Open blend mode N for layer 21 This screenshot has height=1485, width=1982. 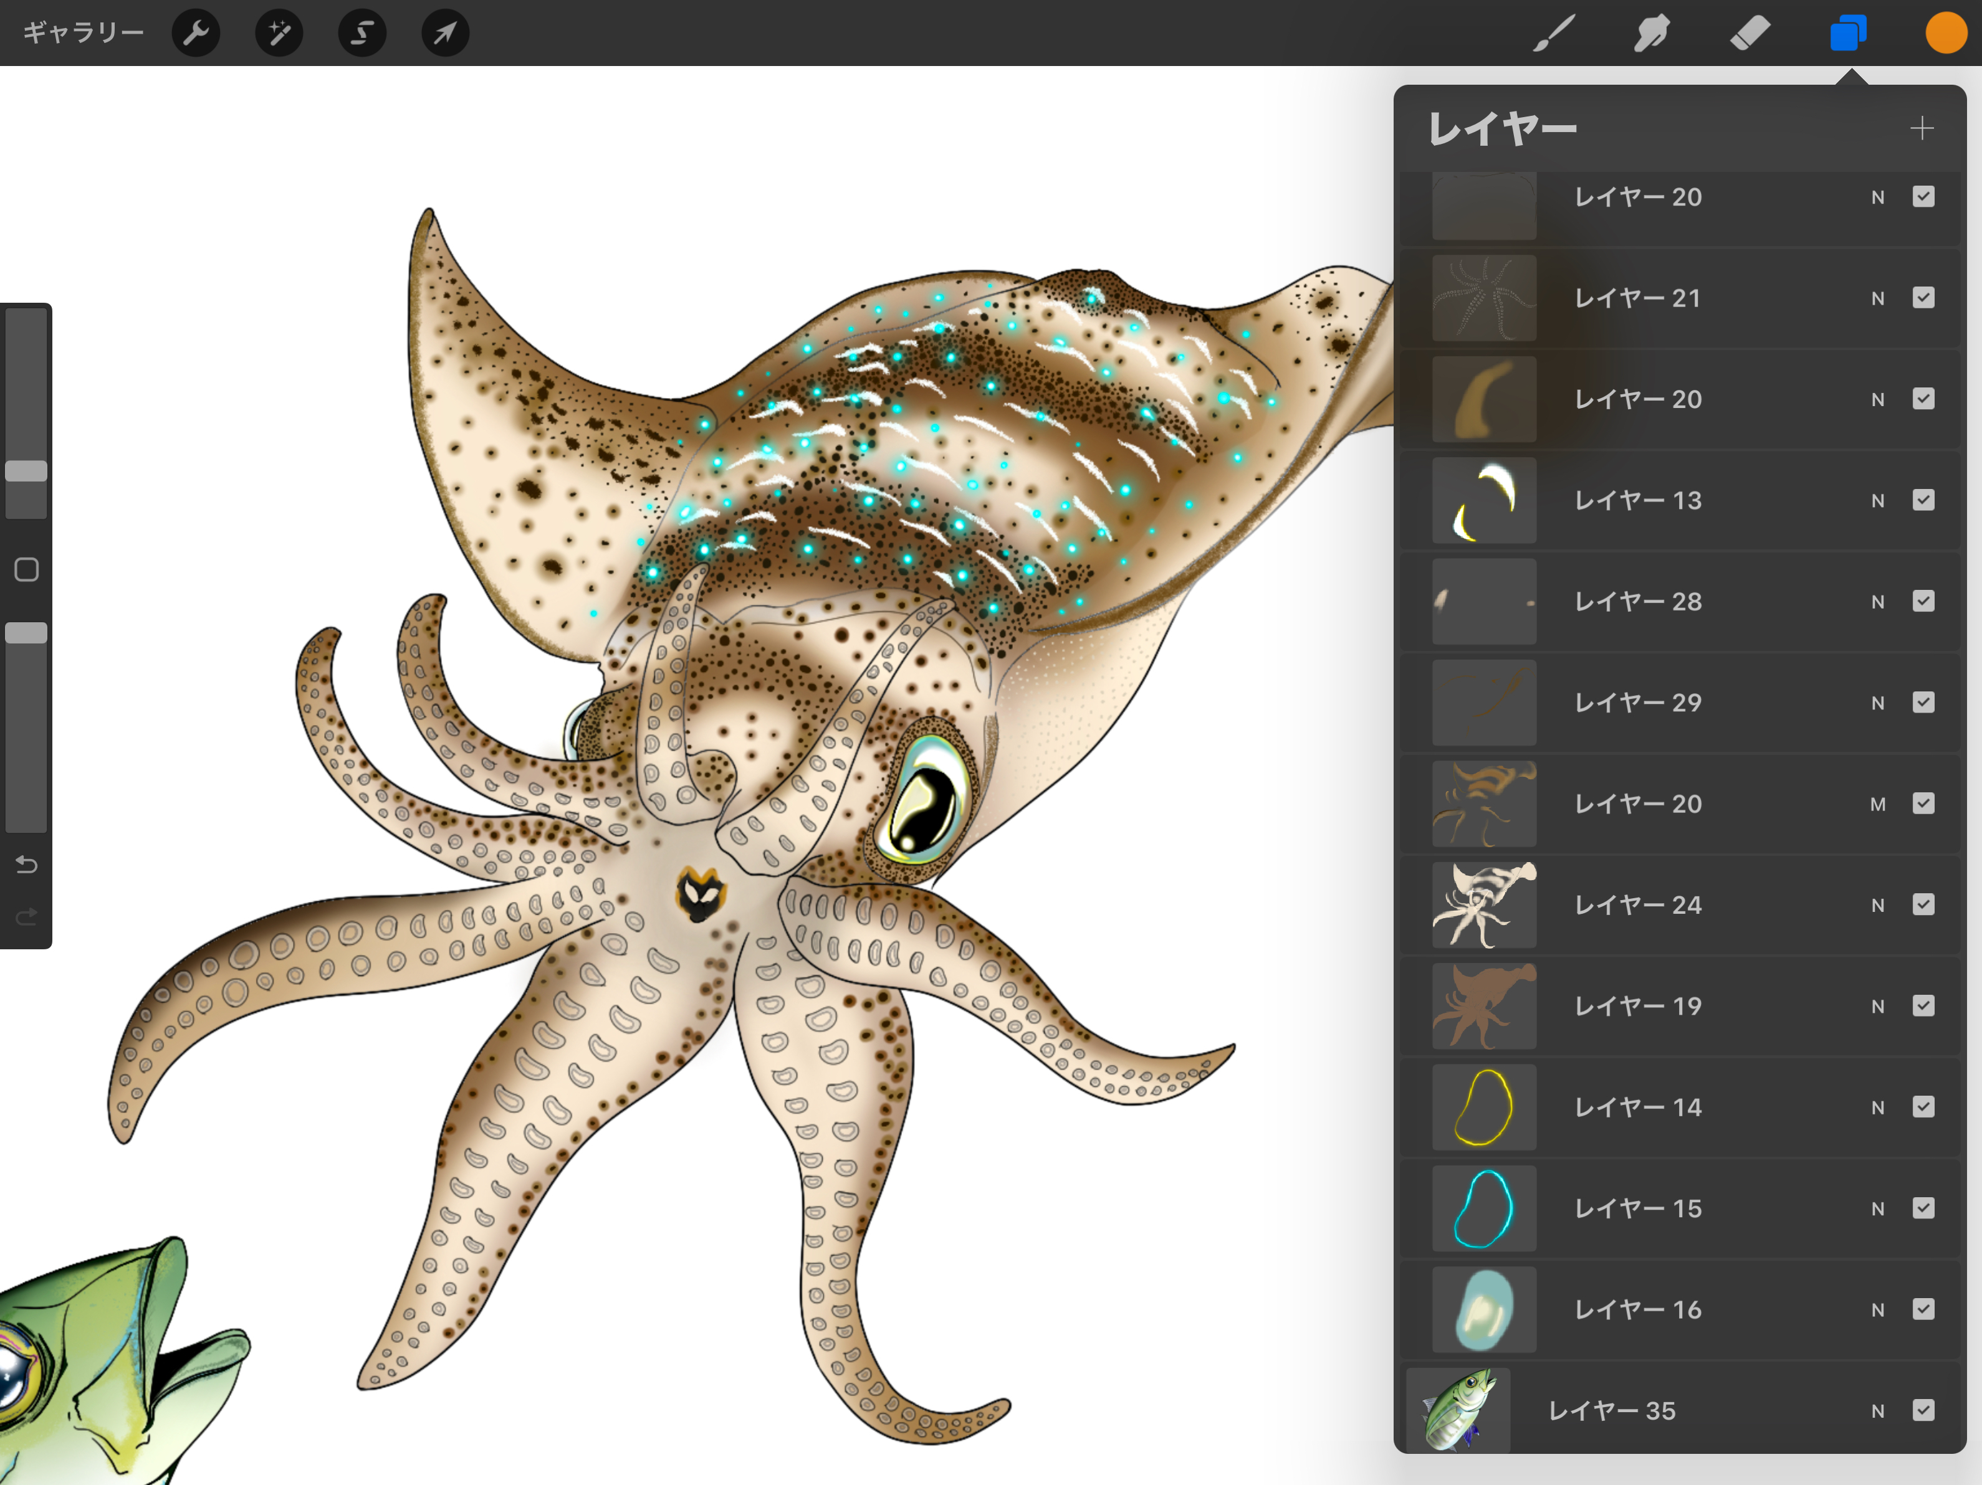pyautogui.click(x=1877, y=298)
